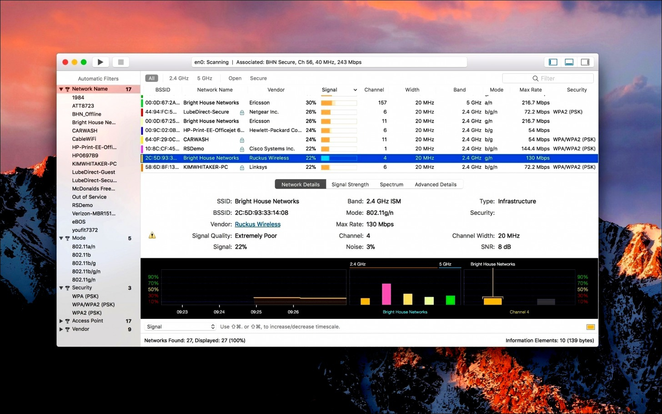
Task: Sort networks by the Signal column header
Action: pos(330,90)
